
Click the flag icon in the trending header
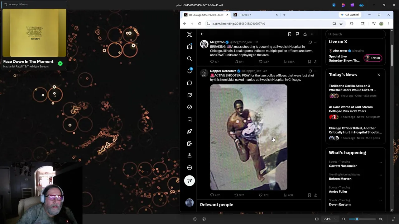pos(297,34)
